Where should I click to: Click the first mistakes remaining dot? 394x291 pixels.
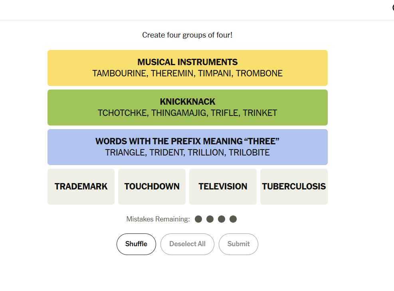coord(198,219)
